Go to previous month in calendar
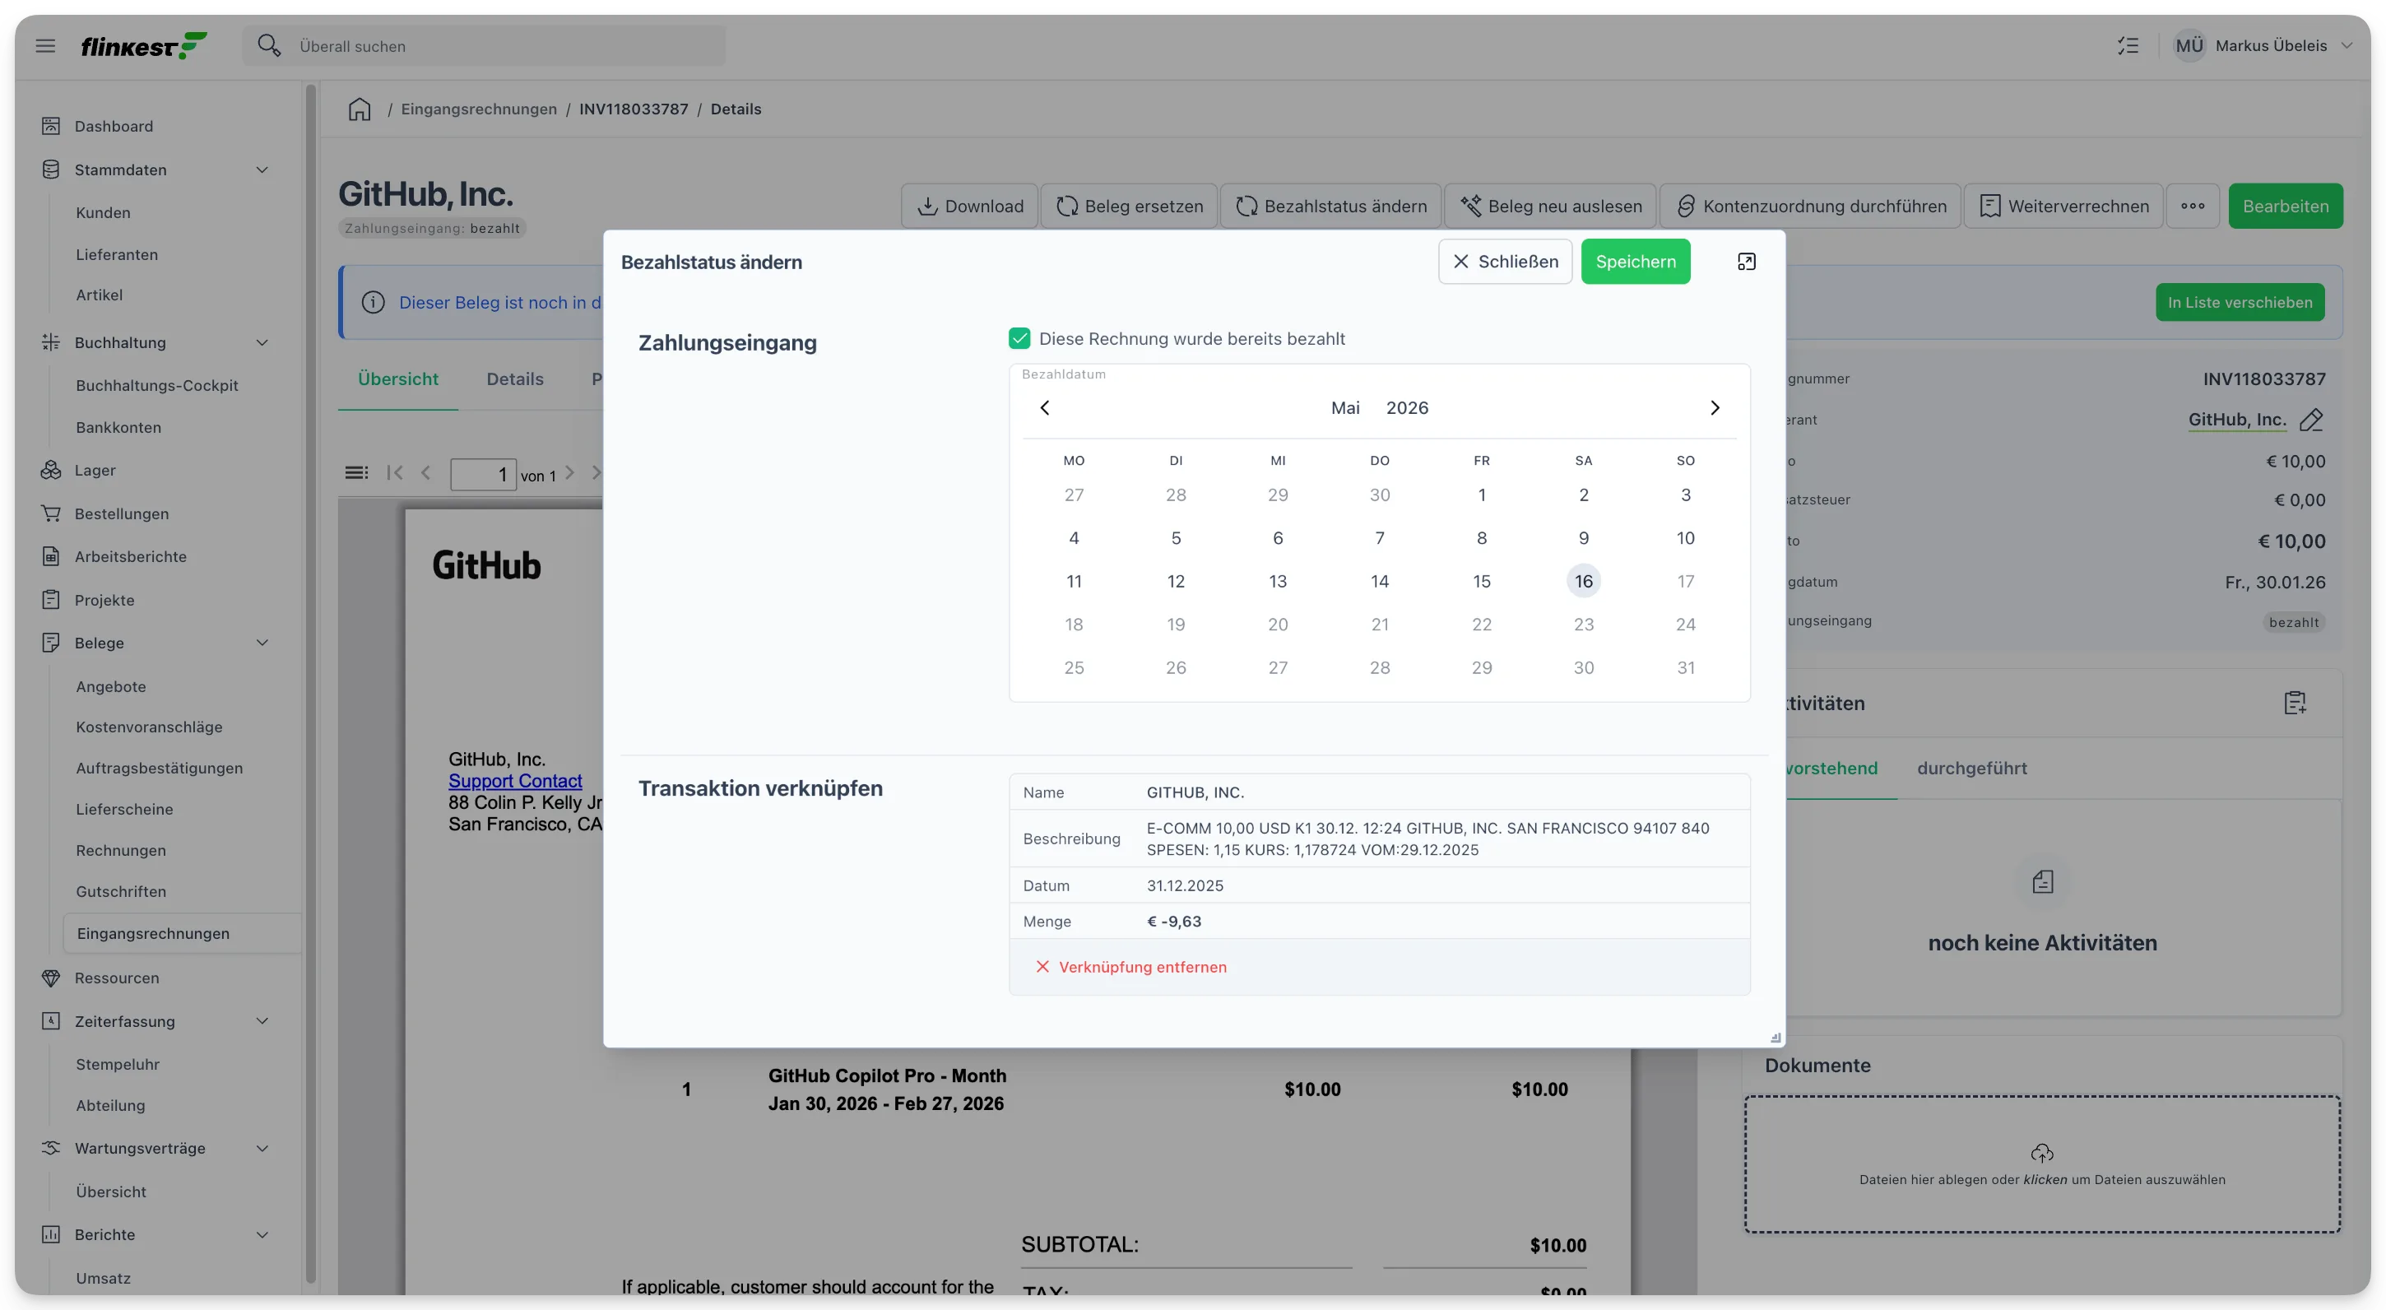Image resolution: width=2386 pixels, height=1310 pixels. [1045, 407]
